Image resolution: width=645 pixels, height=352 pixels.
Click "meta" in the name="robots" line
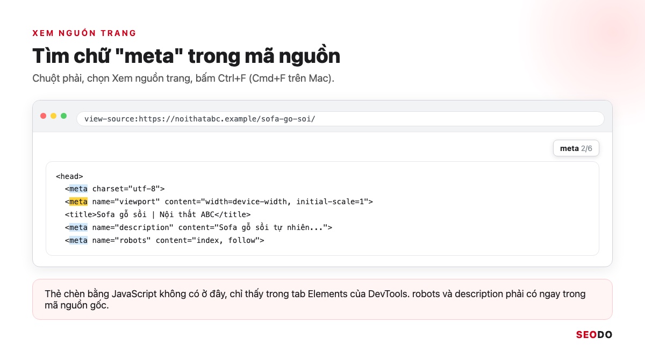point(78,240)
